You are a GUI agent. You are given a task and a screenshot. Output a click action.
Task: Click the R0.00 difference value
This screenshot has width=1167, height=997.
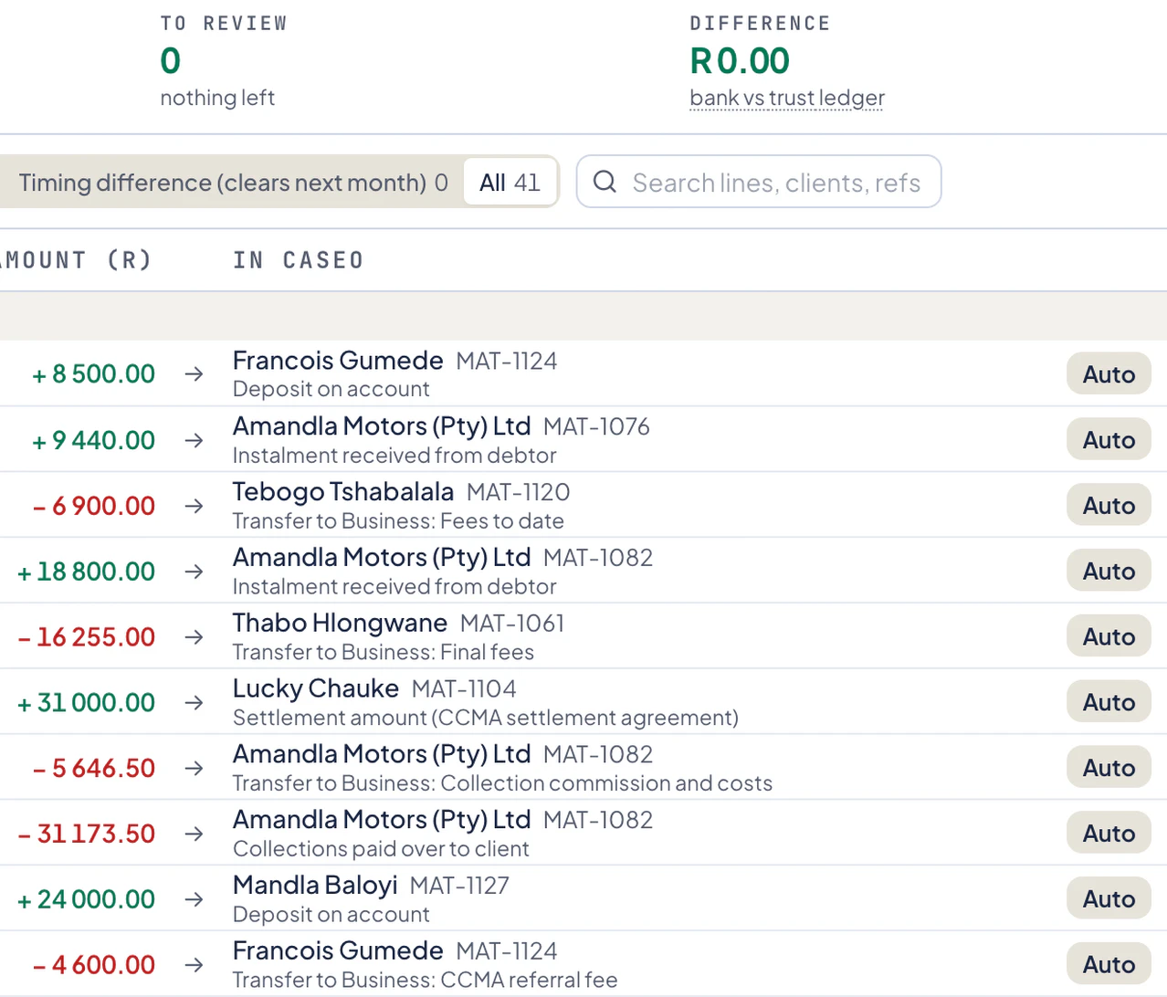(740, 61)
